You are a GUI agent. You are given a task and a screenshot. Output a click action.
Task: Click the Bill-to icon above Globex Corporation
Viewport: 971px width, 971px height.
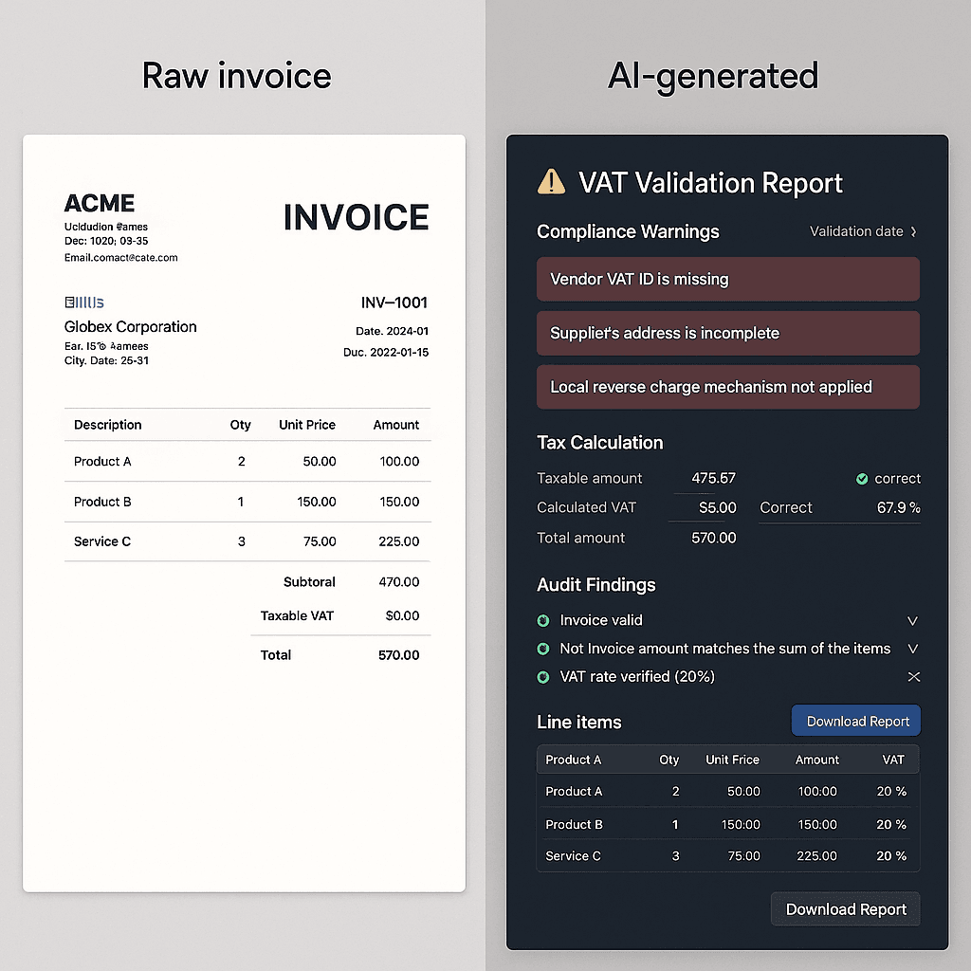pos(84,302)
